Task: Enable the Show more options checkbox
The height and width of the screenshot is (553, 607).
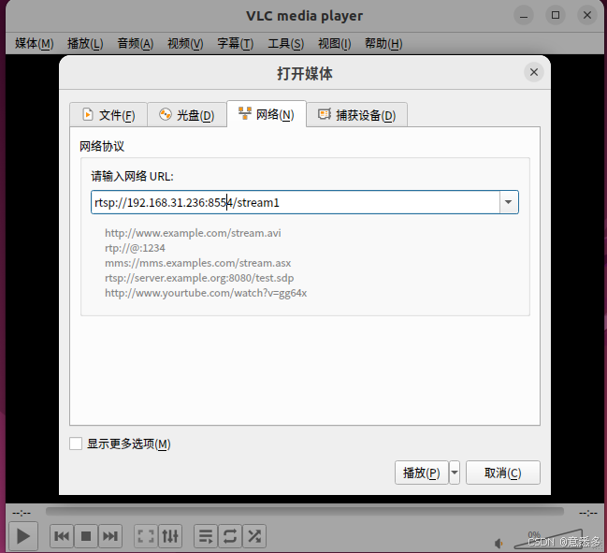Action: 76,444
